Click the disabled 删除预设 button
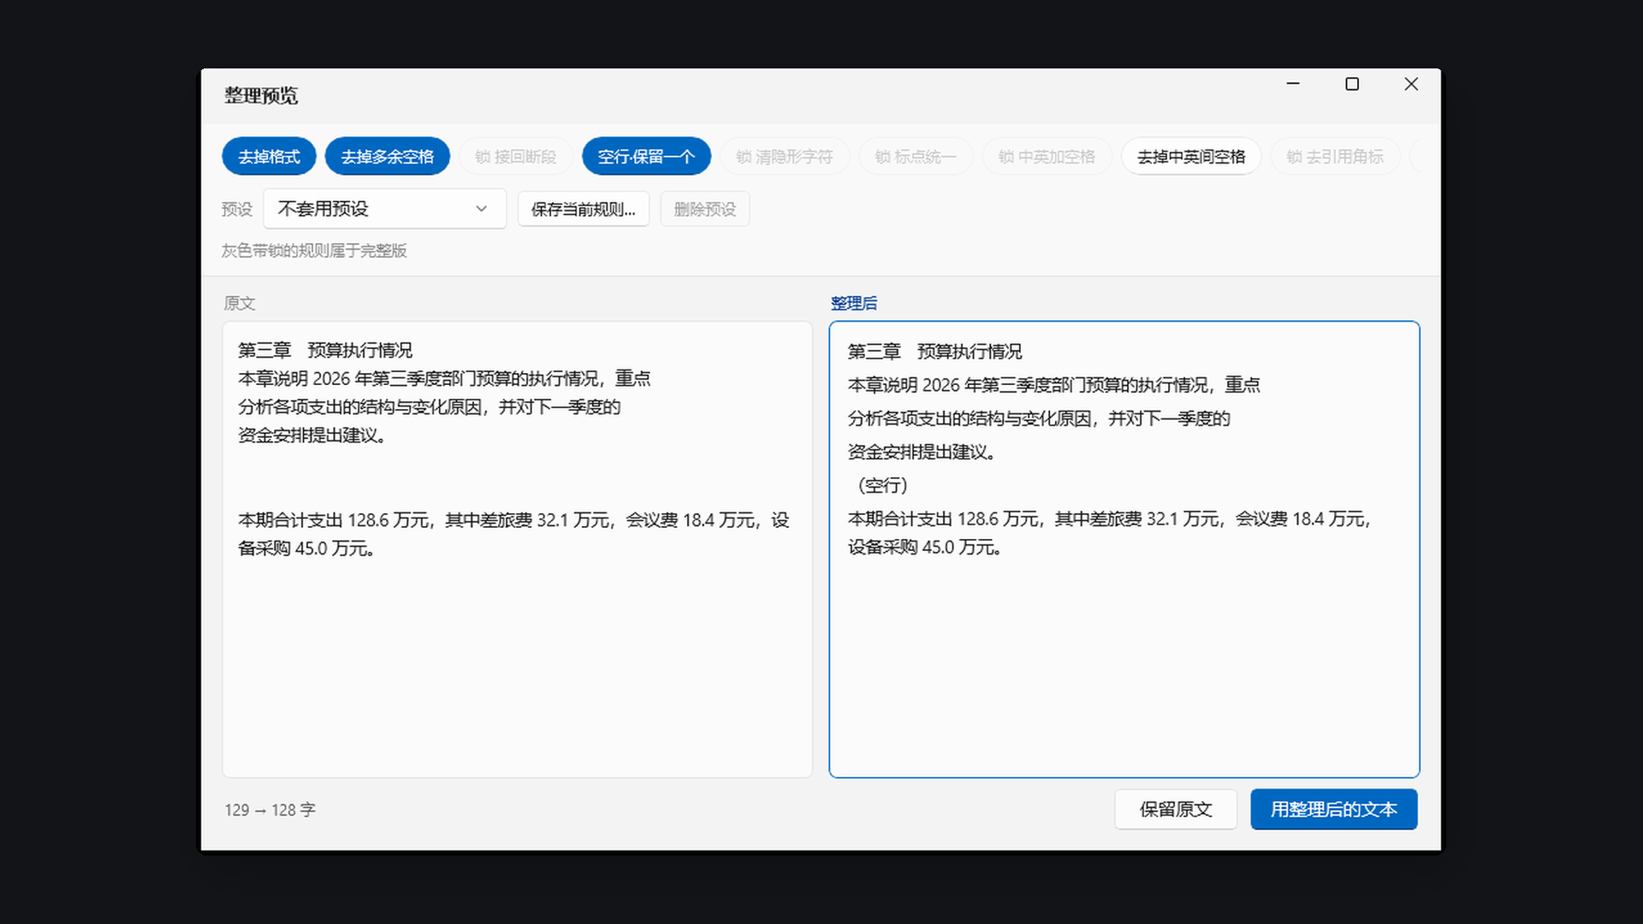This screenshot has height=924, width=1643. click(x=704, y=209)
